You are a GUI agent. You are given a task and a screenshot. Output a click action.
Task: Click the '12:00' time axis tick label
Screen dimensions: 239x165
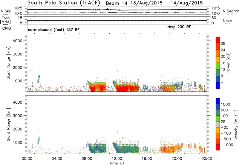pyautogui.click(x=117, y=159)
